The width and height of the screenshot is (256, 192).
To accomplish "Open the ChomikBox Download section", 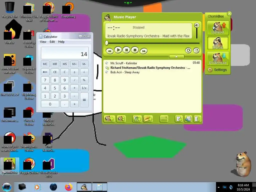I will (x=218, y=58).
